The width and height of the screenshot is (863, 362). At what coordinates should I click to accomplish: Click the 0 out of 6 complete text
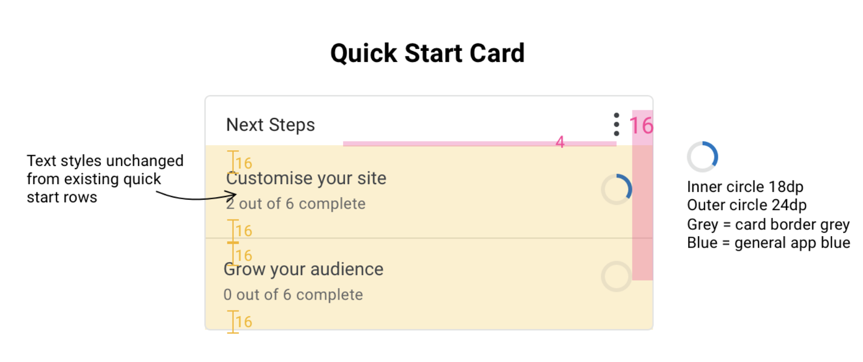coord(293,294)
